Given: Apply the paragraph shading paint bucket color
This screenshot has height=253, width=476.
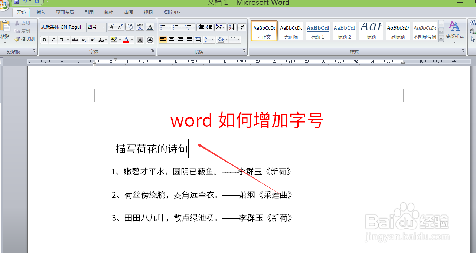Looking at the screenshot, I should click(221, 40).
